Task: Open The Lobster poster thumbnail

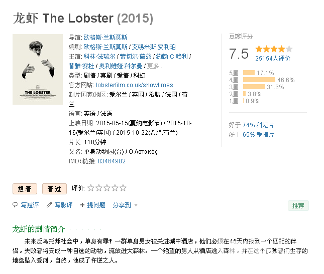Action: point(38,70)
